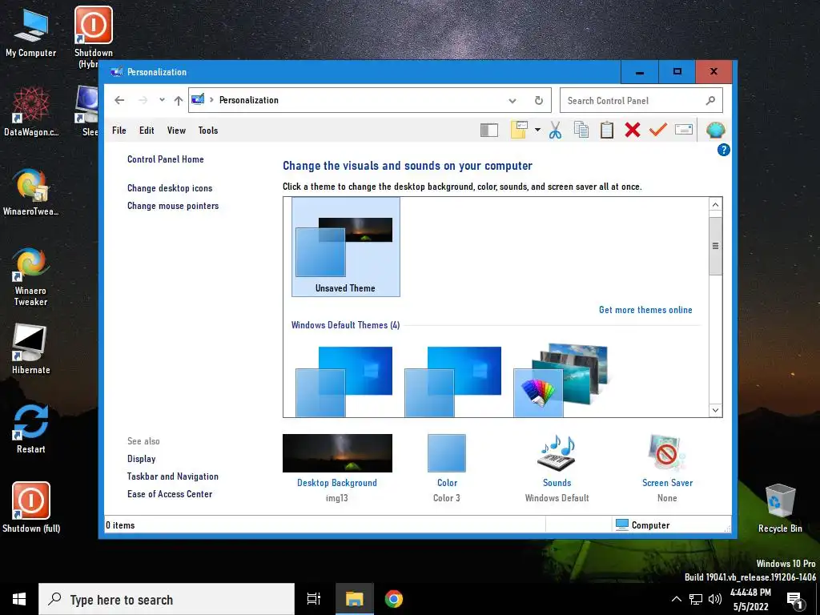Select the Shutdown (full) desktop shortcut
This screenshot has width=820, height=615.
pos(31,507)
